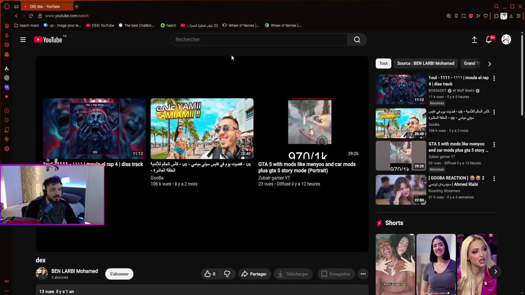Open endscreen 1oul 1111 diss track thumbnail

click(94, 129)
